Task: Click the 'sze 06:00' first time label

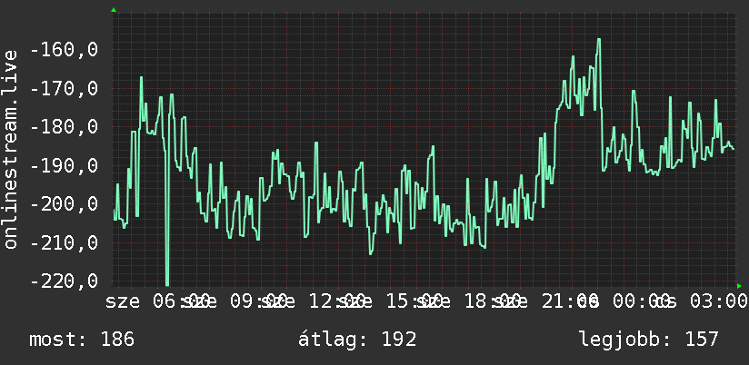Action: tap(157, 301)
